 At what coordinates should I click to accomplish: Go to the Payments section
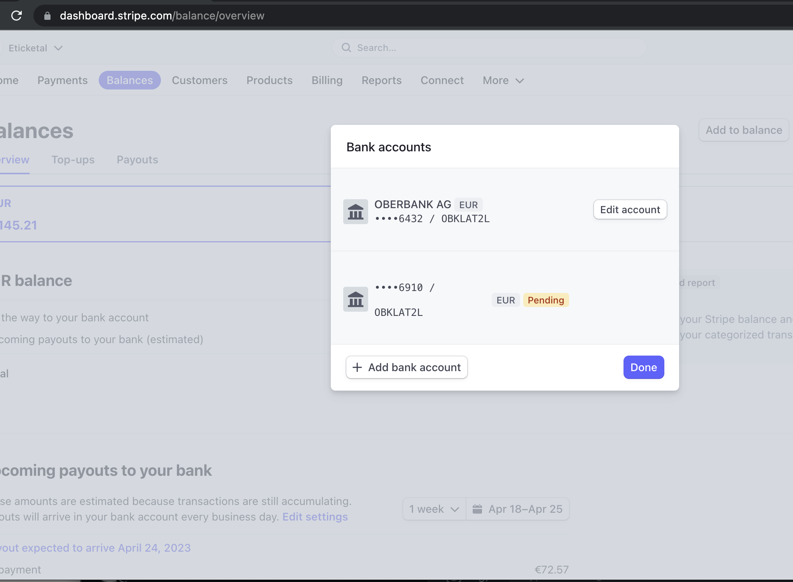click(x=63, y=80)
